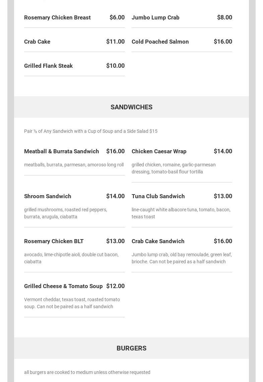263x382 pixels.
Task: Click the Tuna Club Sandwich ingredients description
Action: [x=181, y=213]
